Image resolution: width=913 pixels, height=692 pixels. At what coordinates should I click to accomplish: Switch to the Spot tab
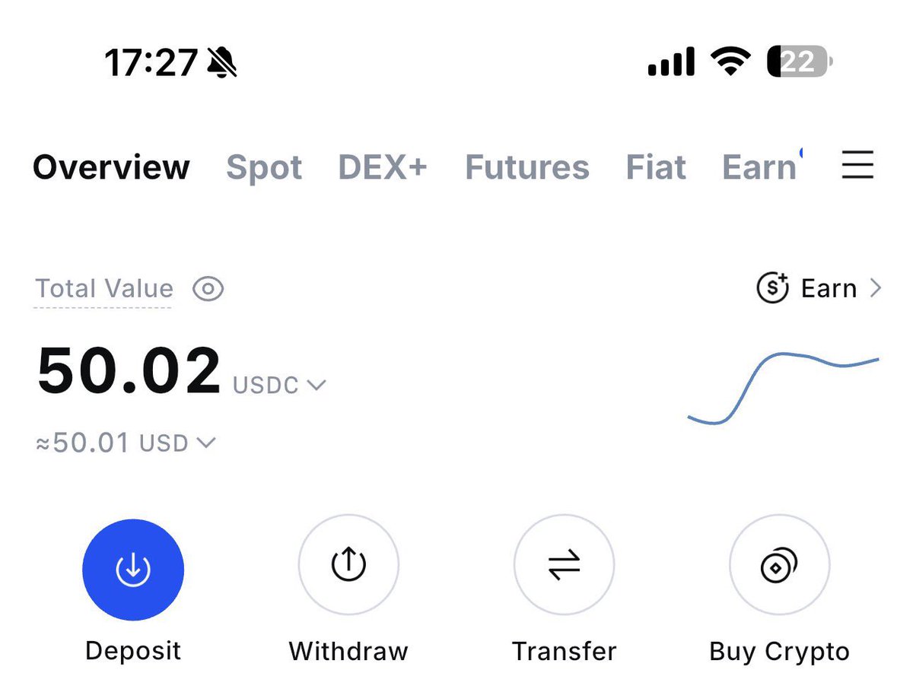point(264,167)
